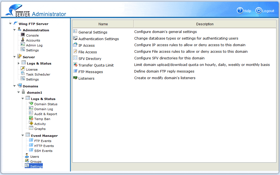Click the Logout power icon
This screenshot has width=280, height=175.
click(259, 10)
